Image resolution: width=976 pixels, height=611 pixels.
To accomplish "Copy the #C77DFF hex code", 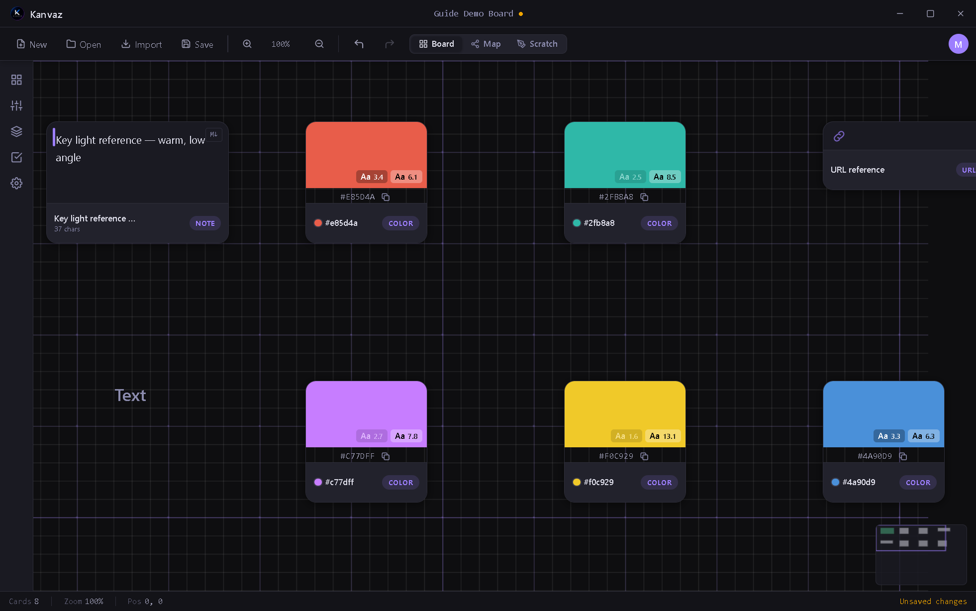I will coord(386,456).
